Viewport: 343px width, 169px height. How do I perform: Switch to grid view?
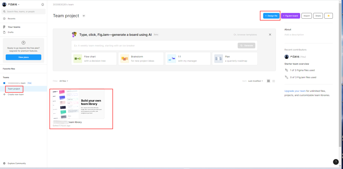pos(268,81)
